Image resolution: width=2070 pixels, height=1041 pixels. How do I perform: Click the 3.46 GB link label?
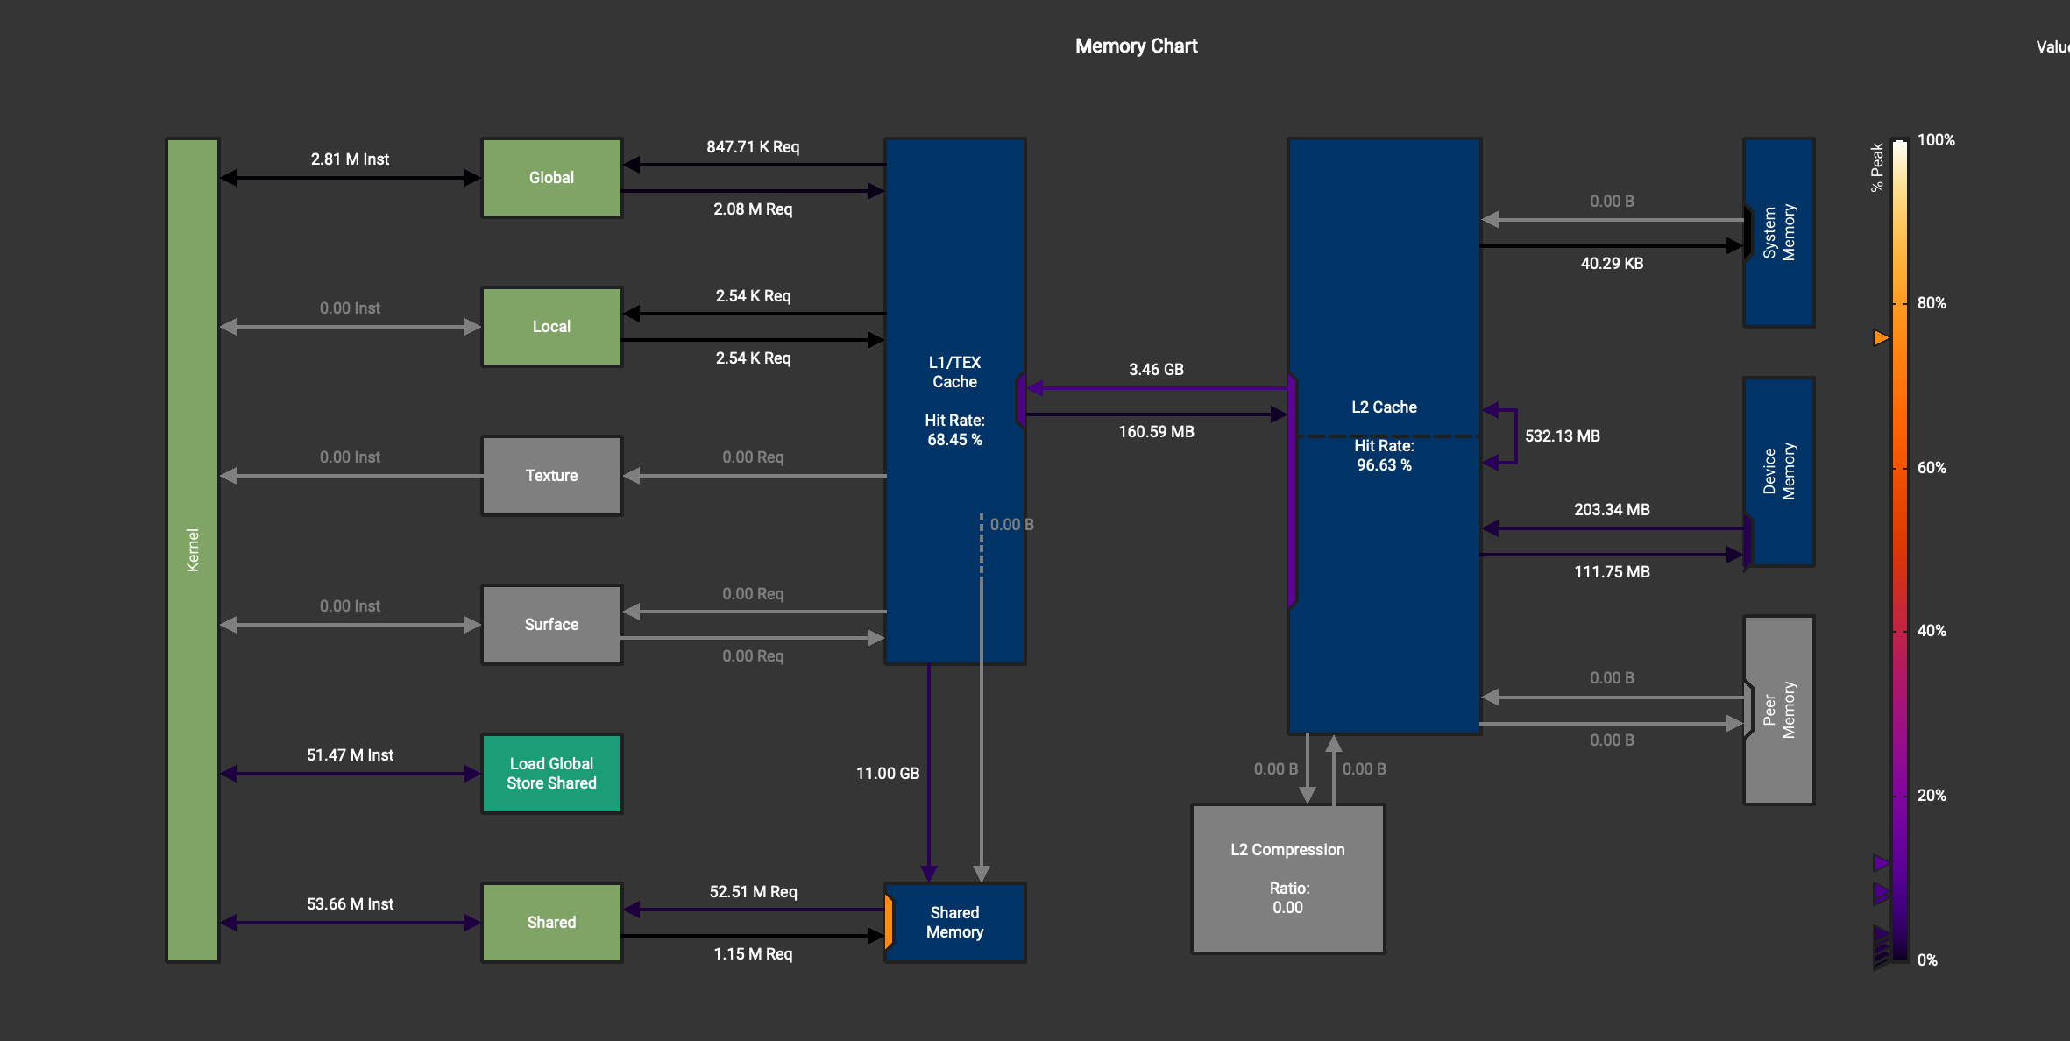[x=1156, y=370]
